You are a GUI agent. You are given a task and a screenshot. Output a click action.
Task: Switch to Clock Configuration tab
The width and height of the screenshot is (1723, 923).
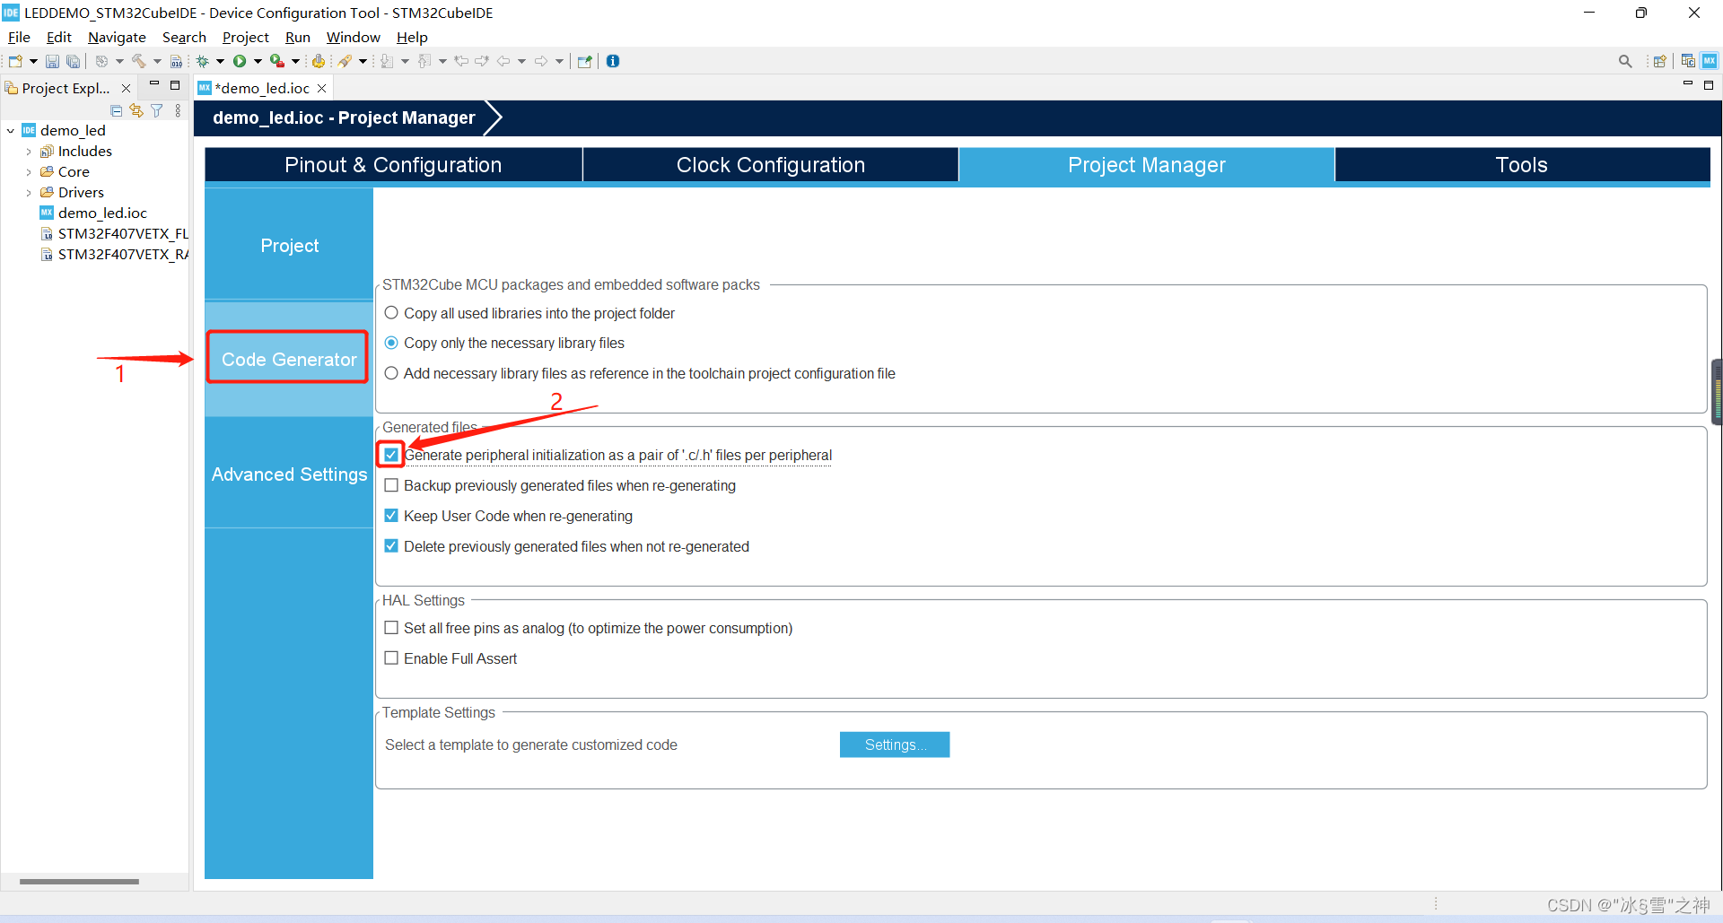click(x=771, y=165)
